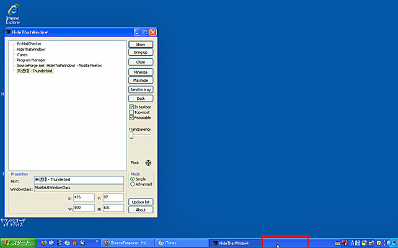Expand the quick launch overflow chevron
This screenshot has width=398, height=248.
coord(97,241)
